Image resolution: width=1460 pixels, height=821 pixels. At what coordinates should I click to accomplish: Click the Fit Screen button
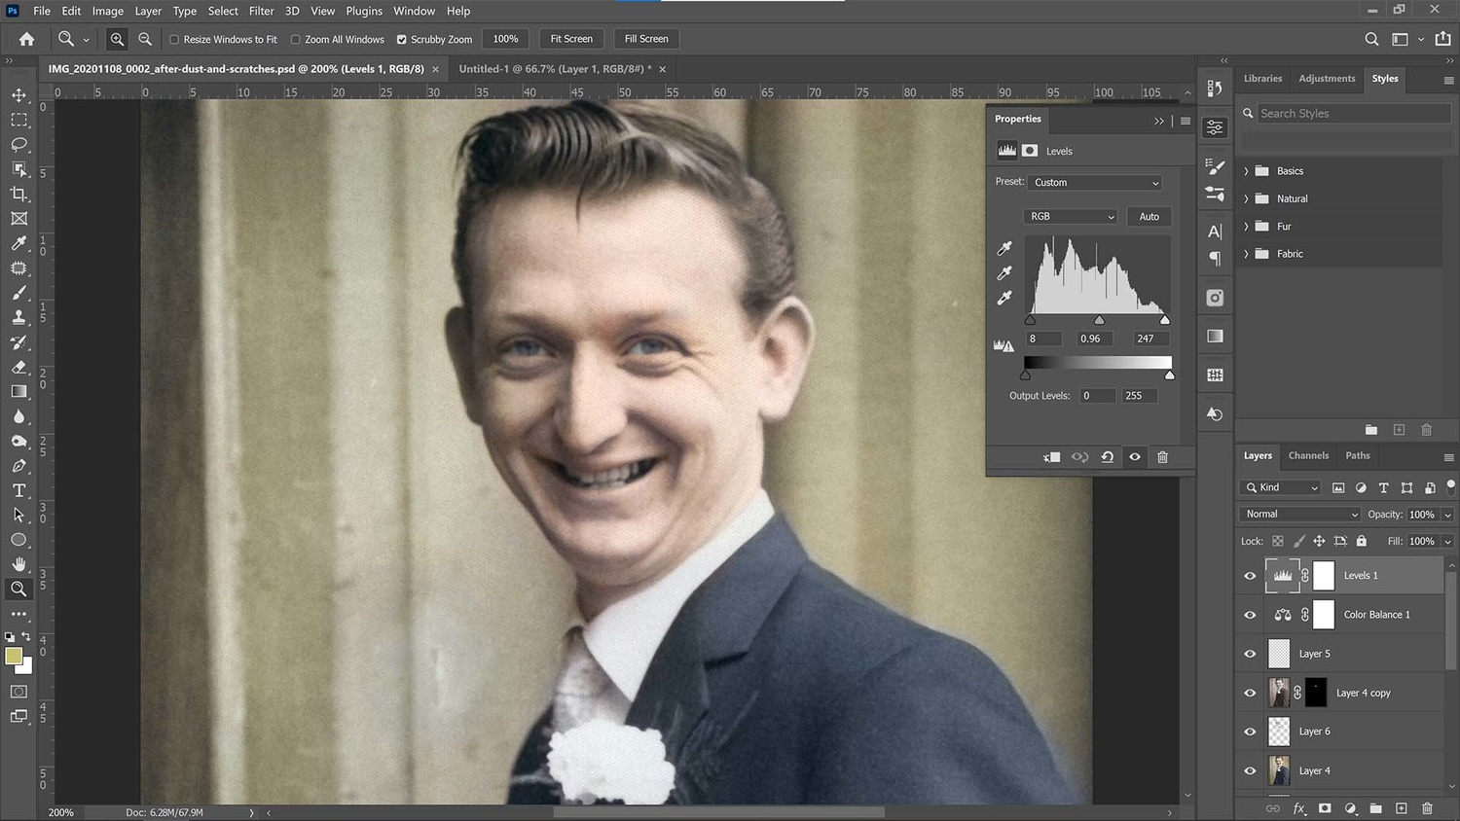570,39
